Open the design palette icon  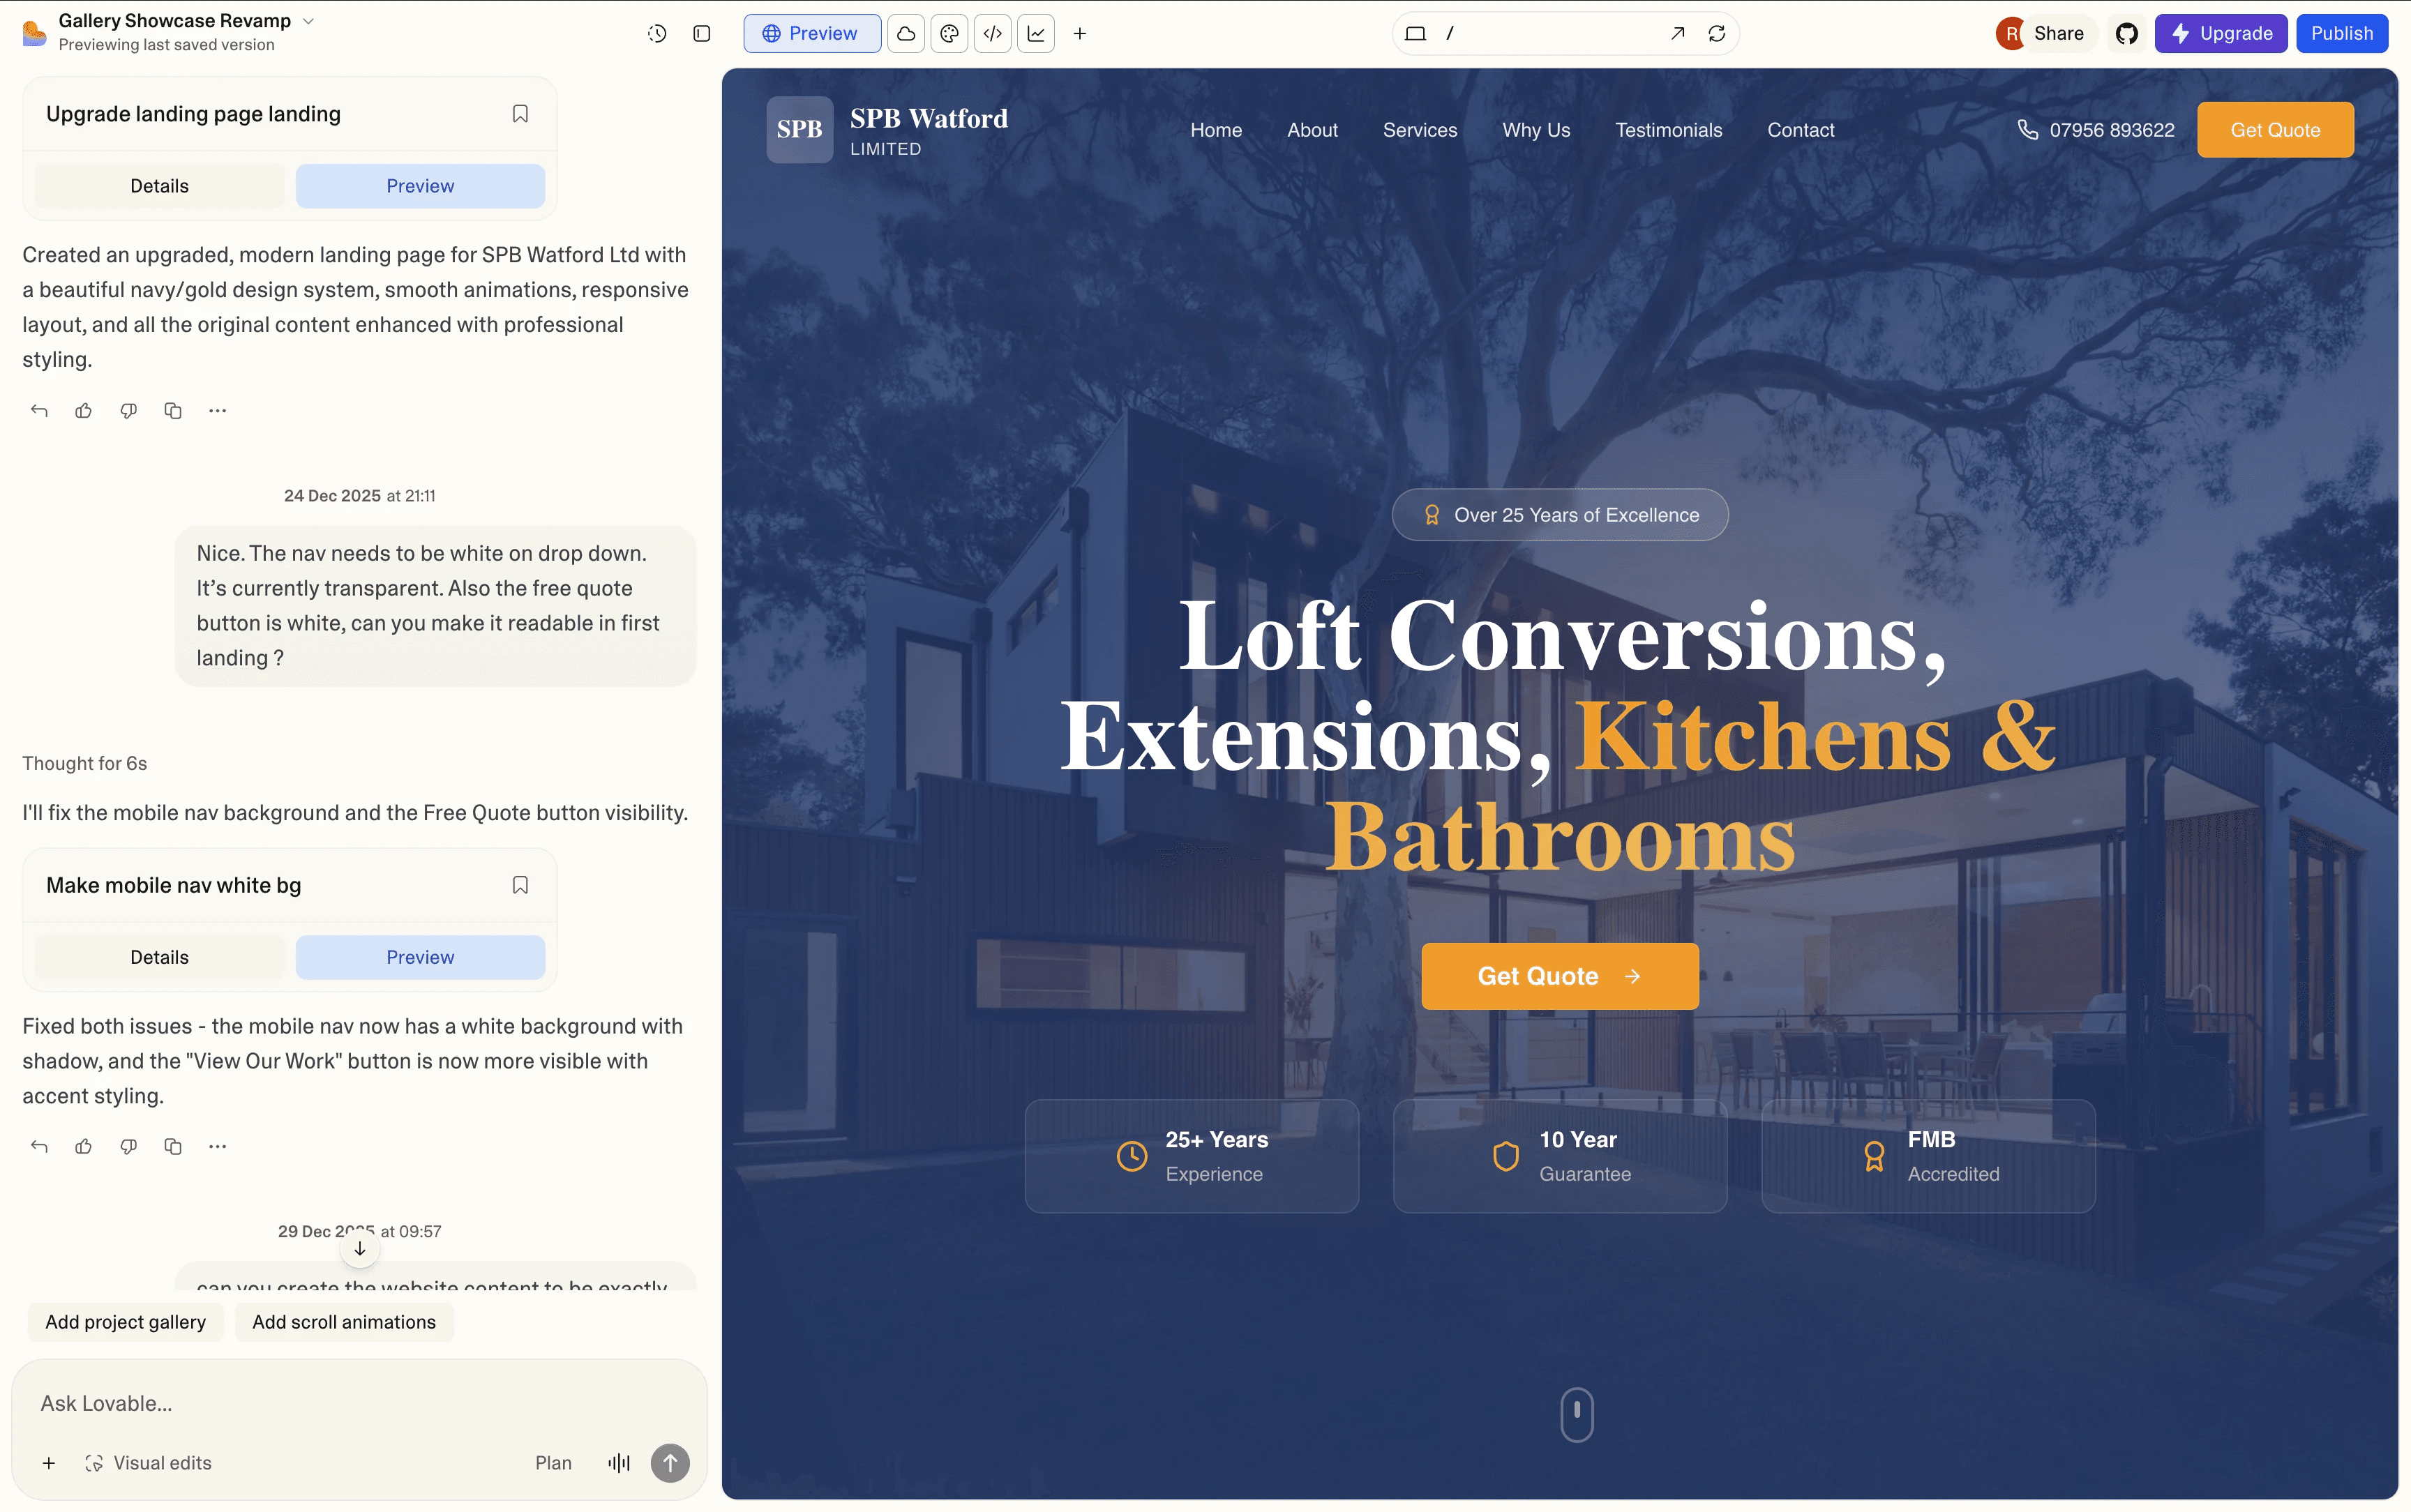(x=949, y=33)
